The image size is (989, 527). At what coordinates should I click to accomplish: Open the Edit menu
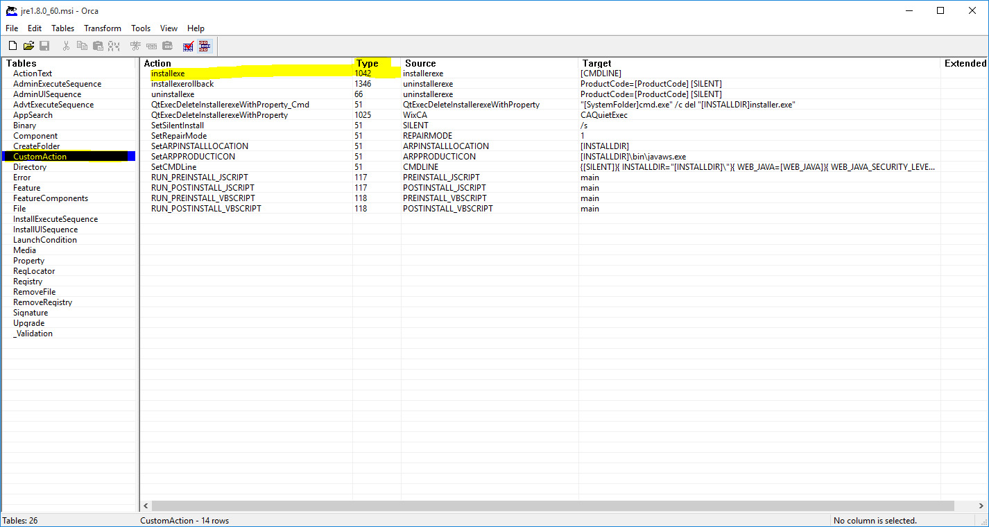(35, 28)
